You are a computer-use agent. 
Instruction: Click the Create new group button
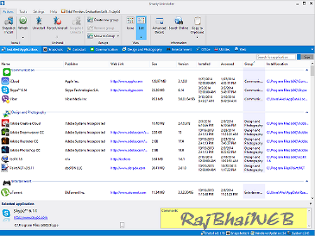coord(103,20)
